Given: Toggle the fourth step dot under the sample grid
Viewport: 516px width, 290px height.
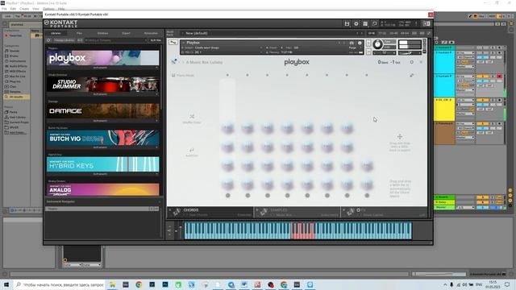Looking at the screenshot, I should tap(287, 196).
